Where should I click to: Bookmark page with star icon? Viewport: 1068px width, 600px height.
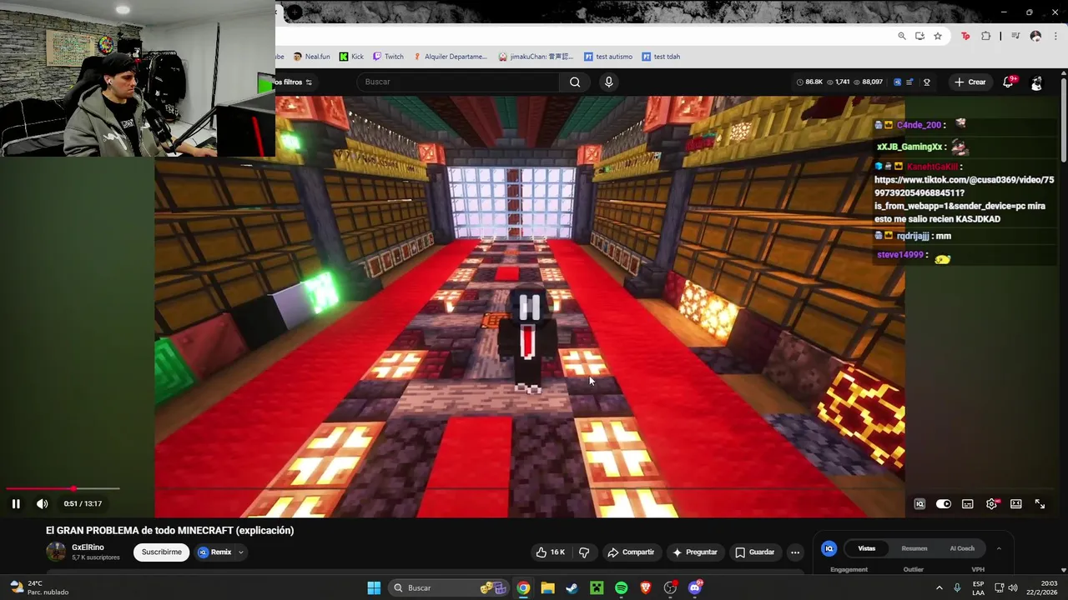click(x=938, y=36)
